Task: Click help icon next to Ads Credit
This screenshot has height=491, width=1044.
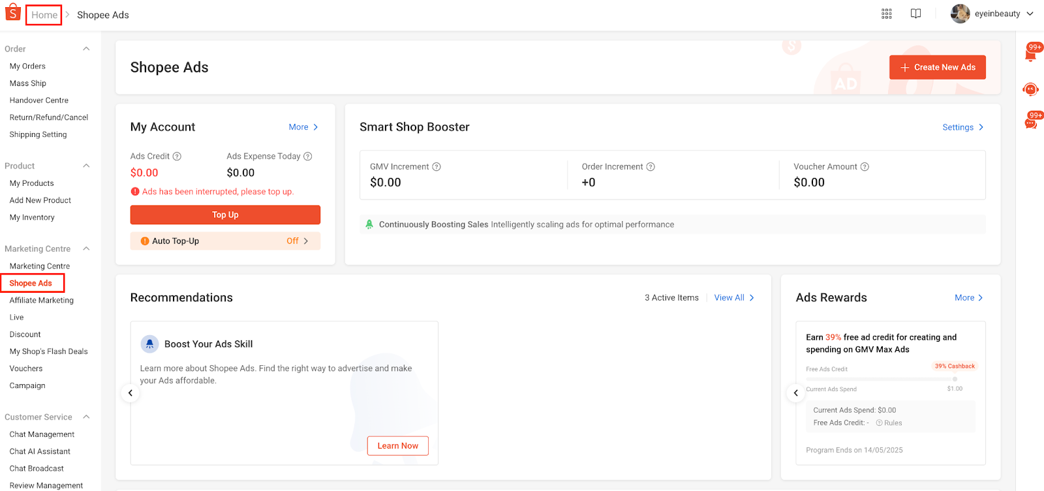Action: [177, 156]
